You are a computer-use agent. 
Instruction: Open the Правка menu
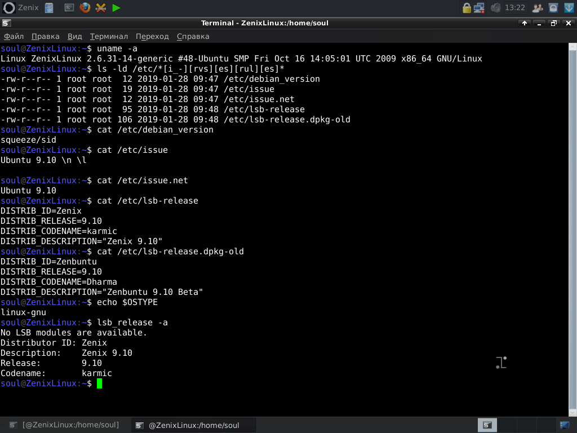pyautogui.click(x=45, y=37)
